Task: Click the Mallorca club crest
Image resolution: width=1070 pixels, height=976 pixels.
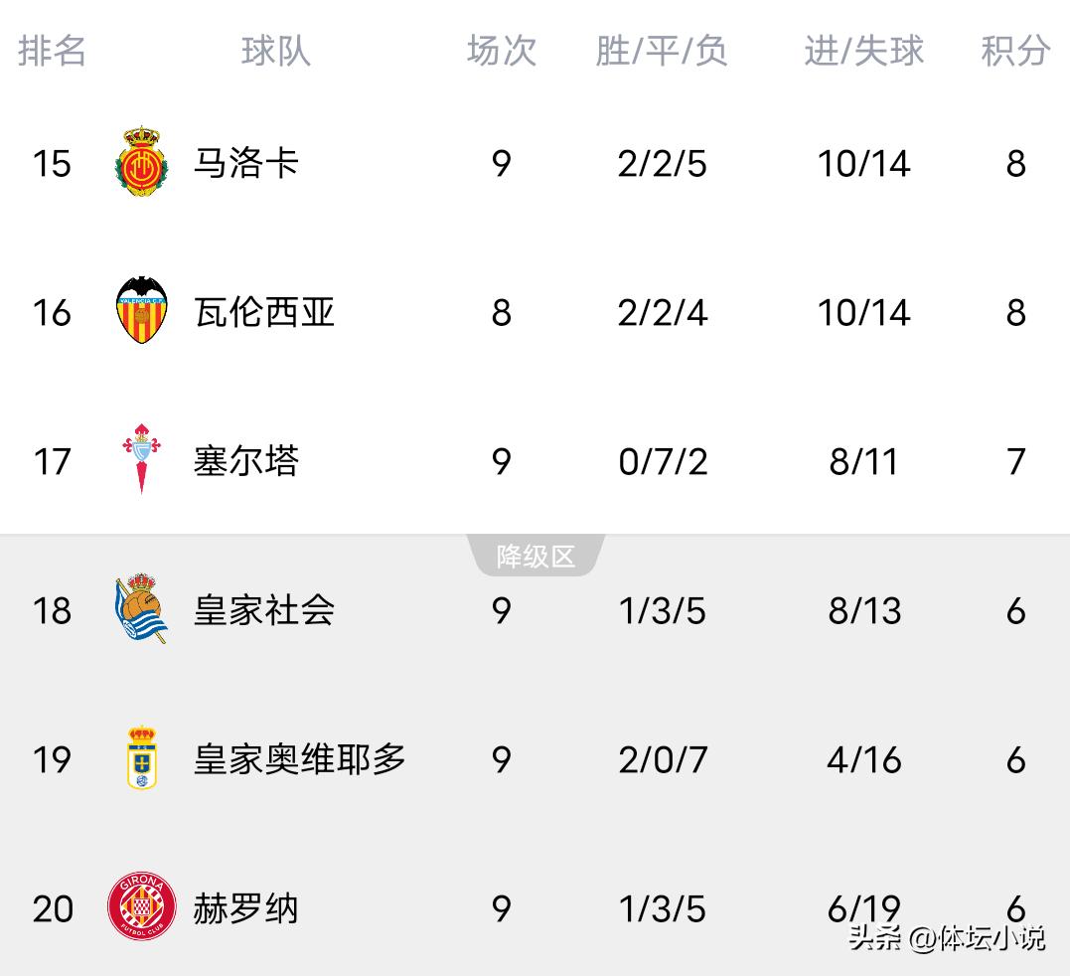Action: coord(141,162)
